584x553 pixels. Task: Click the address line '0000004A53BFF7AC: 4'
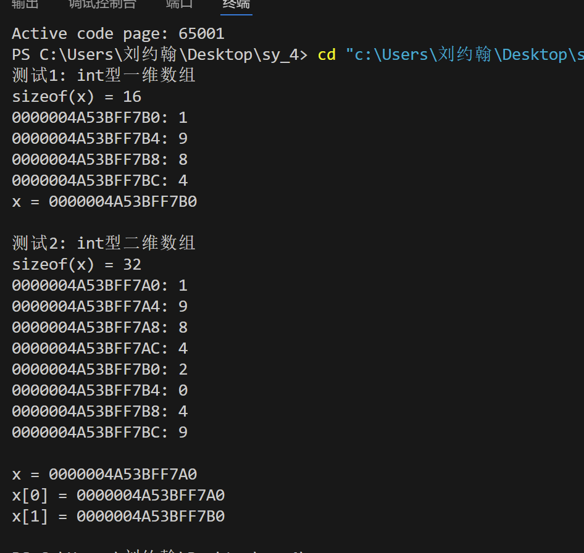coord(100,349)
